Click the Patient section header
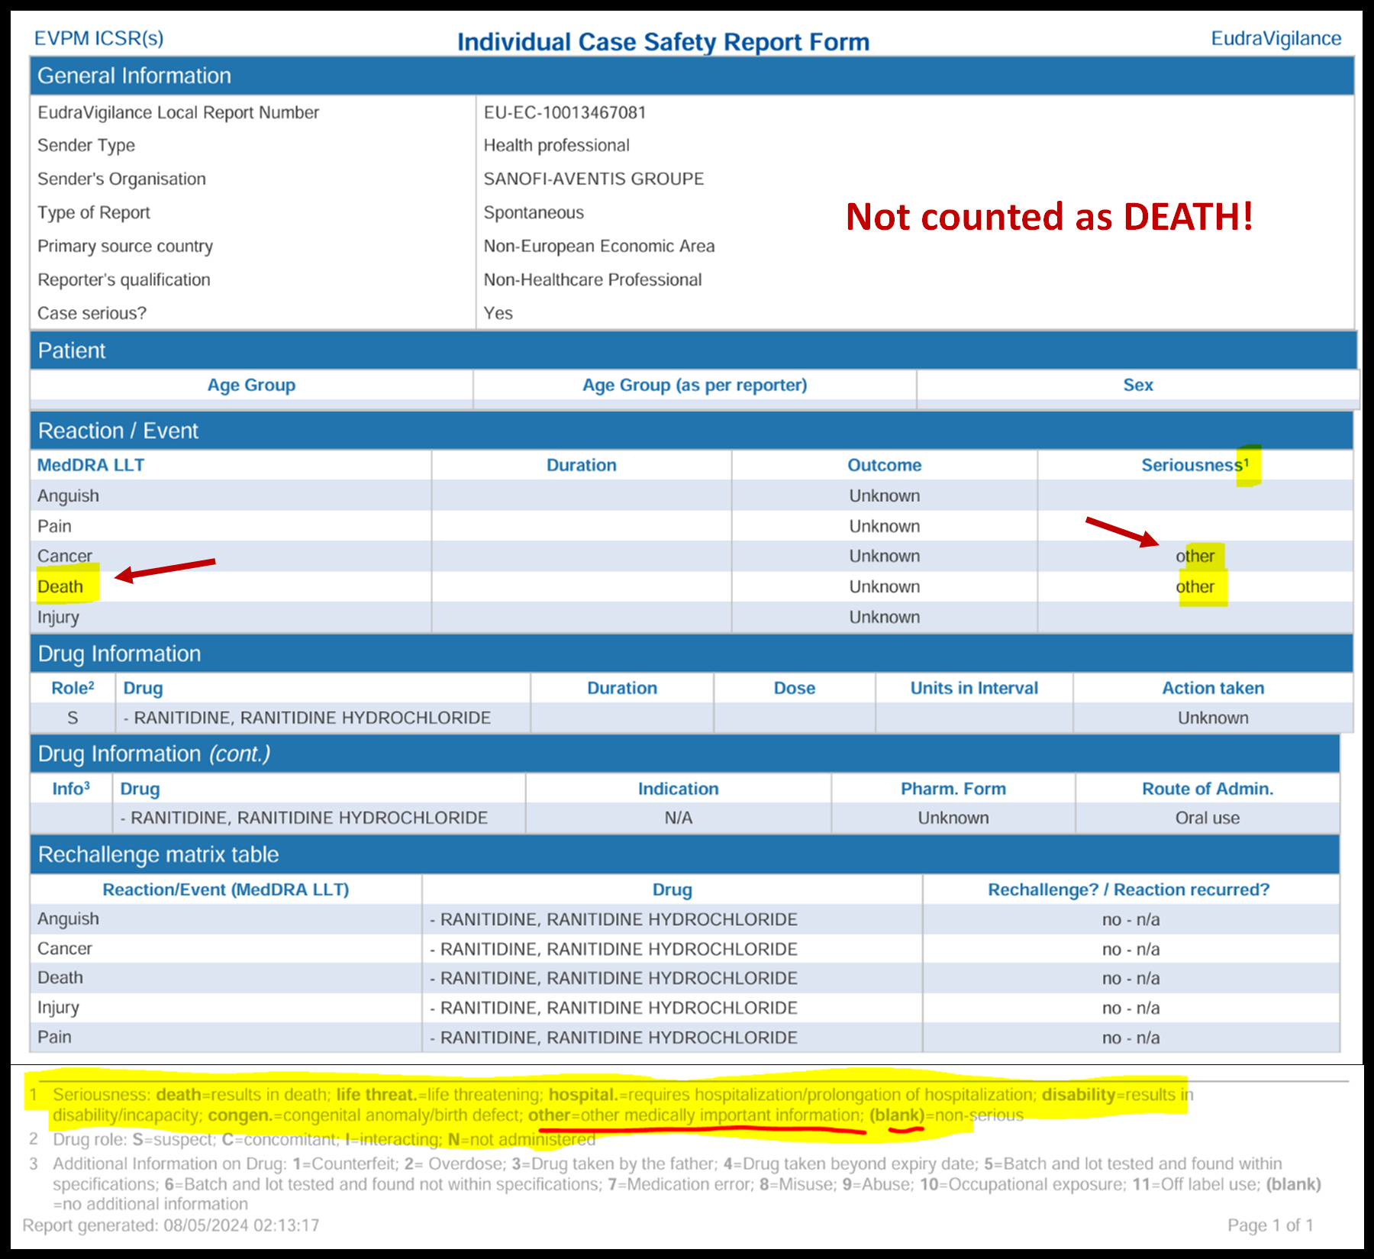 coord(693,350)
